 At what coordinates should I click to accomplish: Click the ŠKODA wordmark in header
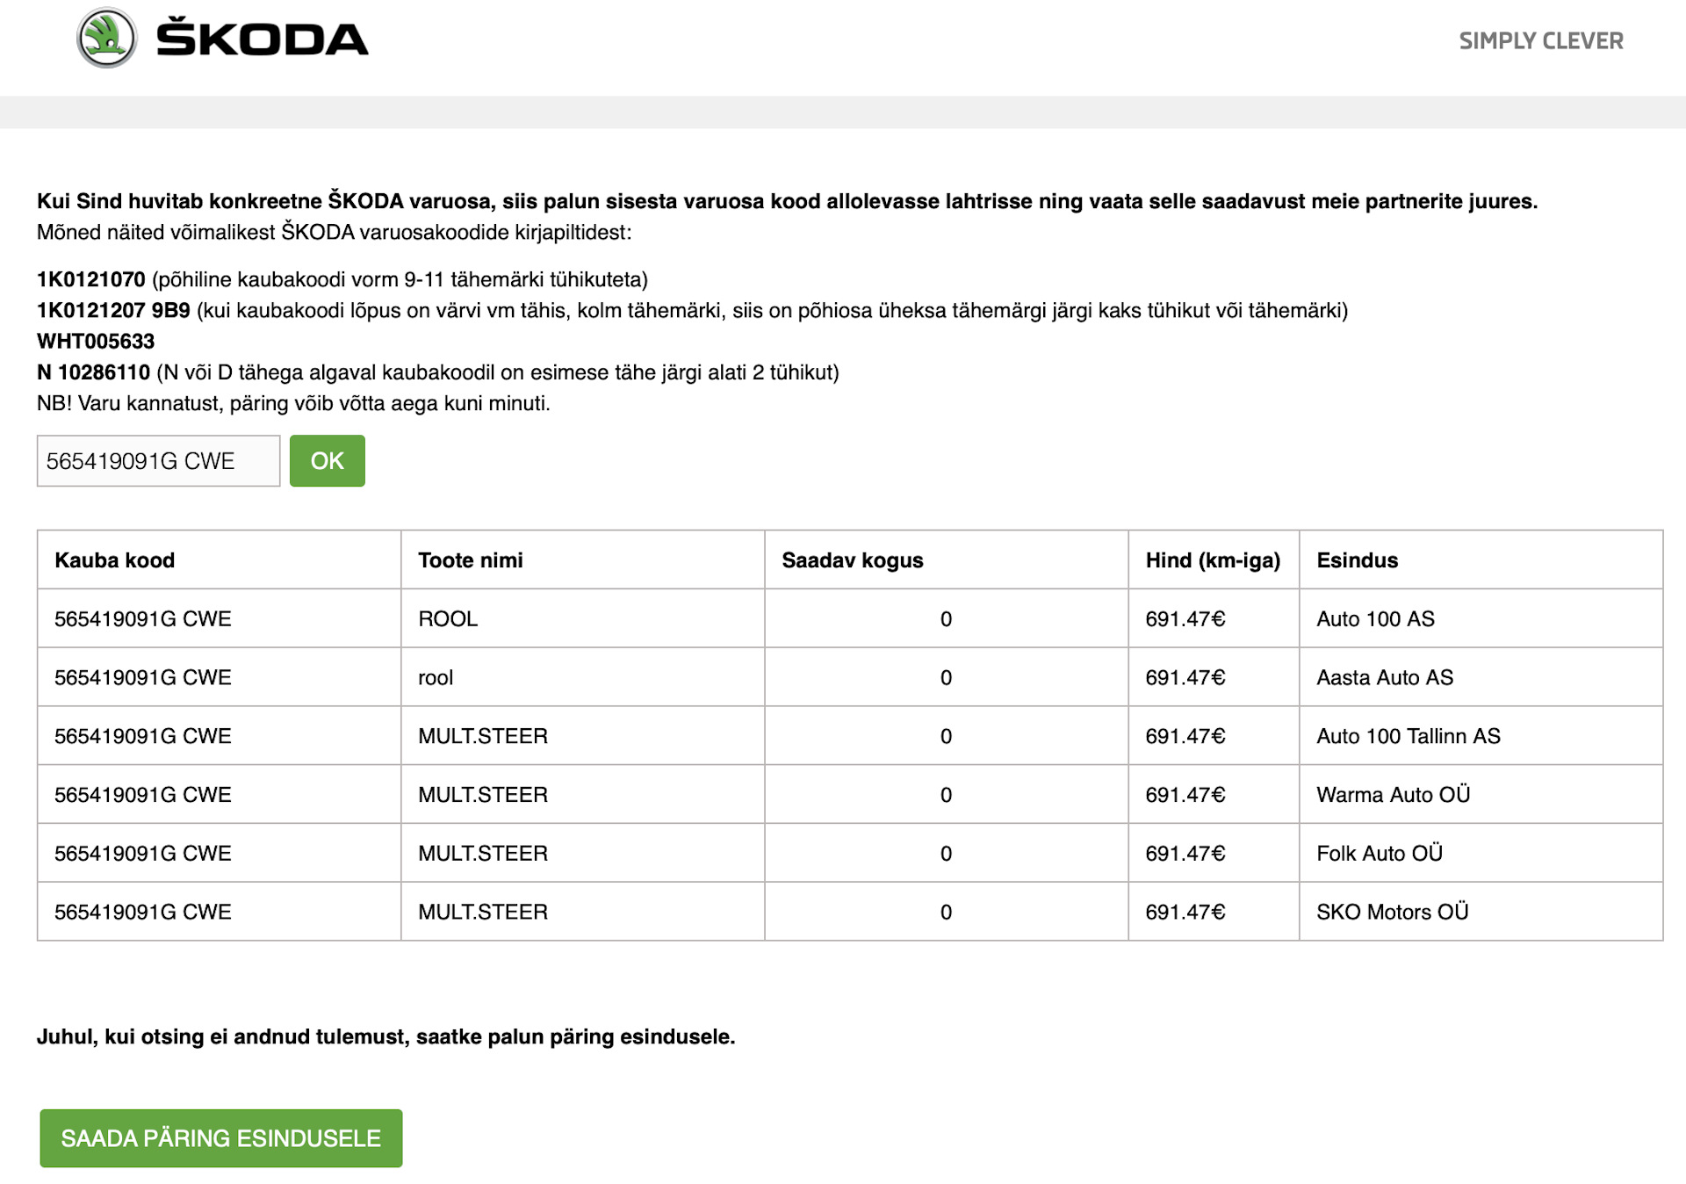(262, 38)
